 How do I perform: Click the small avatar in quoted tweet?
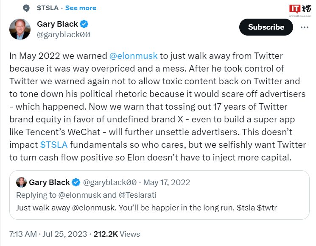coord(21,182)
